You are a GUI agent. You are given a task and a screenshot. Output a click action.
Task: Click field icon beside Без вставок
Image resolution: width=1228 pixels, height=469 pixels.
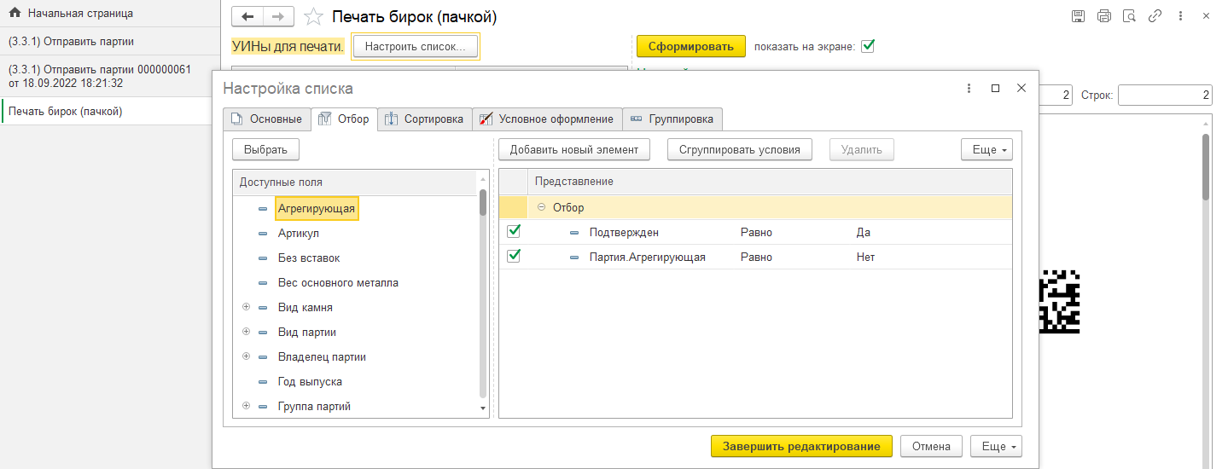coord(263,258)
